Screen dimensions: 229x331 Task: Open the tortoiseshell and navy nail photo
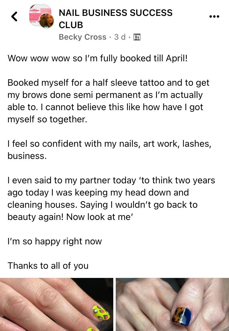click(173, 304)
